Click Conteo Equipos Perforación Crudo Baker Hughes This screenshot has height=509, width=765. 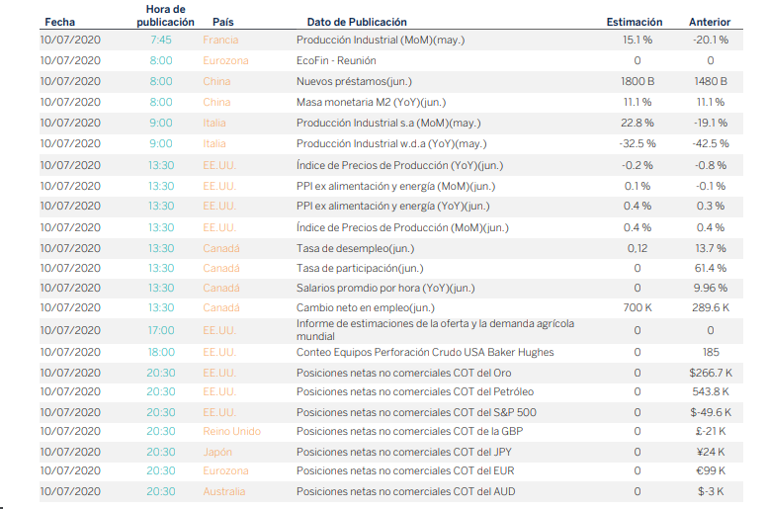coord(425,352)
